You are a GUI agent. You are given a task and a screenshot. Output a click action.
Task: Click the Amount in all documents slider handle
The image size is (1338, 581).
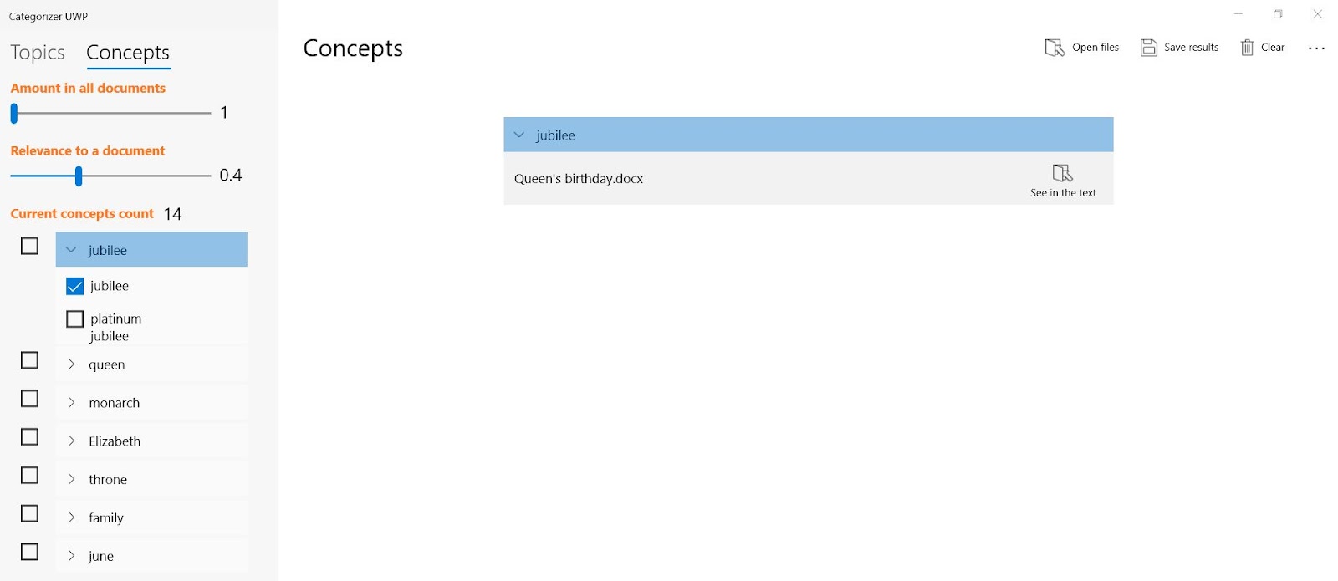14,113
